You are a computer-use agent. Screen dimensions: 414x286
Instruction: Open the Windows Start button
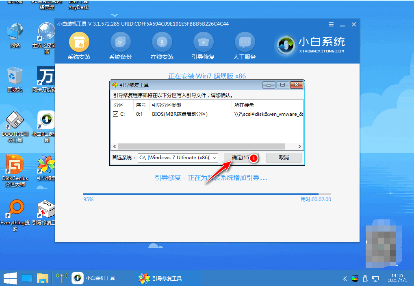point(10,278)
